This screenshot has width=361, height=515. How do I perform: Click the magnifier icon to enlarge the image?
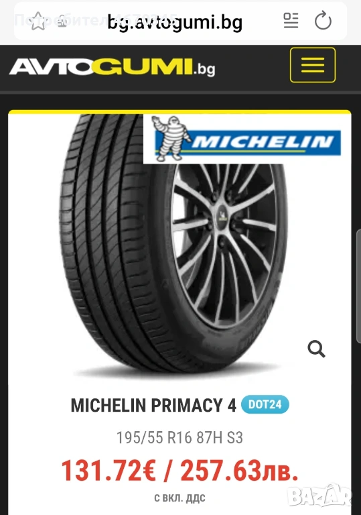tap(316, 349)
